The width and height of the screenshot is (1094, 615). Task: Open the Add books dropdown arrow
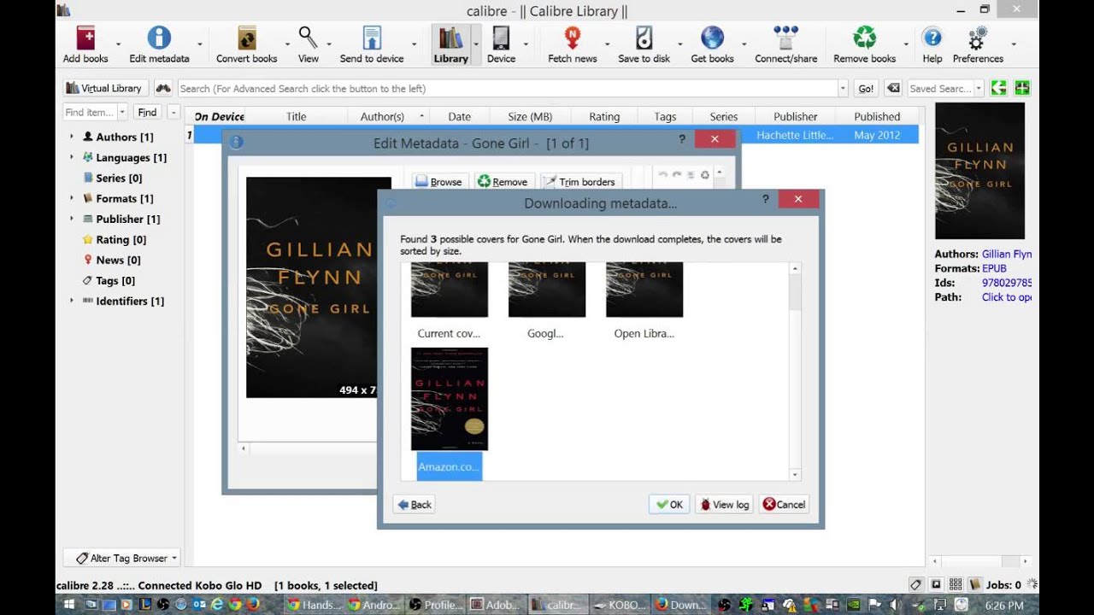click(118, 44)
